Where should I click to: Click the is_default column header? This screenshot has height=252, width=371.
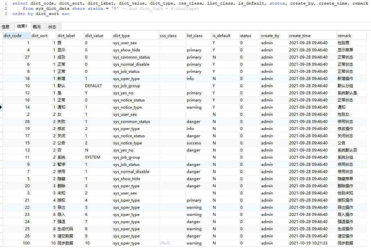pos(225,35)
